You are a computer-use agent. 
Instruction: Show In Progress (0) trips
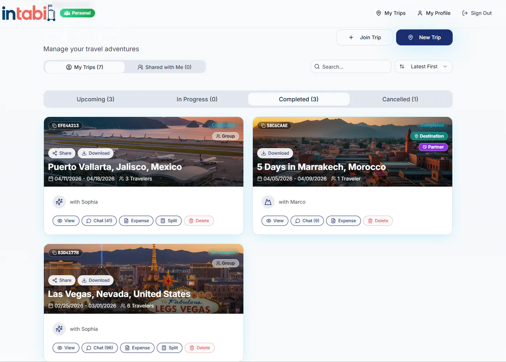[x=197, y=99]
